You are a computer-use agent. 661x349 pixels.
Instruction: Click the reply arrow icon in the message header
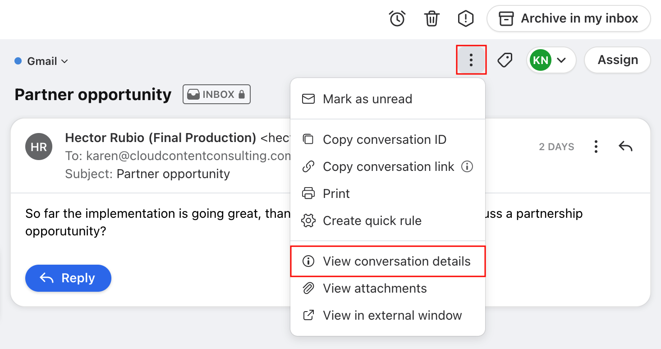625,147
